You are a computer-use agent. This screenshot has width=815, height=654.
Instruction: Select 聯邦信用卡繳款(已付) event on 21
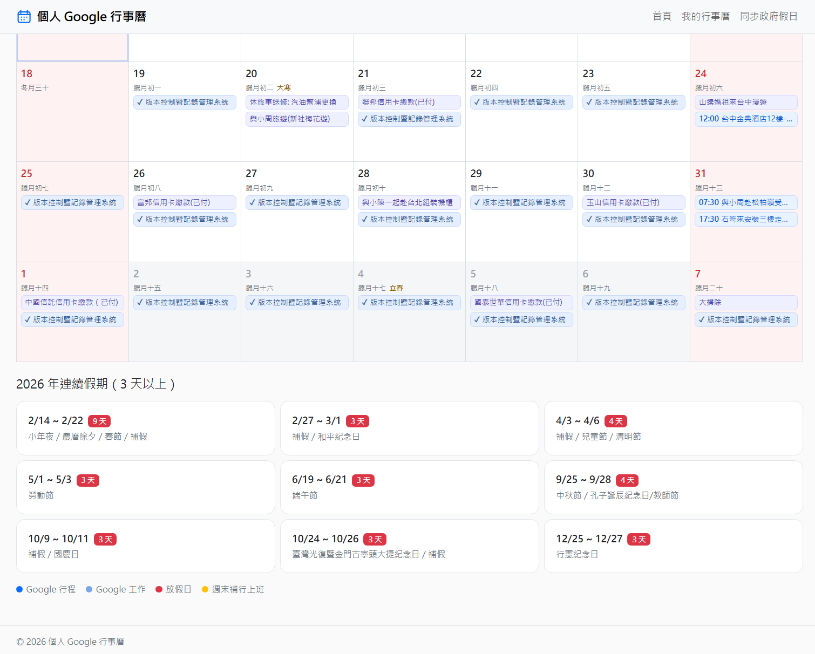point(409,102)
